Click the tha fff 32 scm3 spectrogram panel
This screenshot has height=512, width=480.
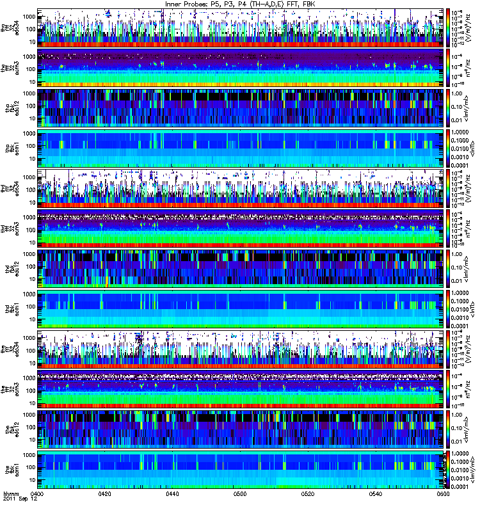pyautogui.click(x=241, y=68)
